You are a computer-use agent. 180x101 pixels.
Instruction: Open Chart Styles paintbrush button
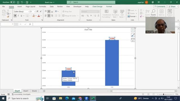tap(133, 35)
